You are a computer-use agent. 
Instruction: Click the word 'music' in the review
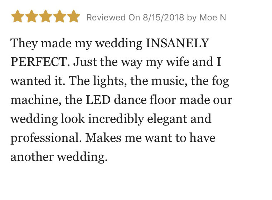coord(168,81)
